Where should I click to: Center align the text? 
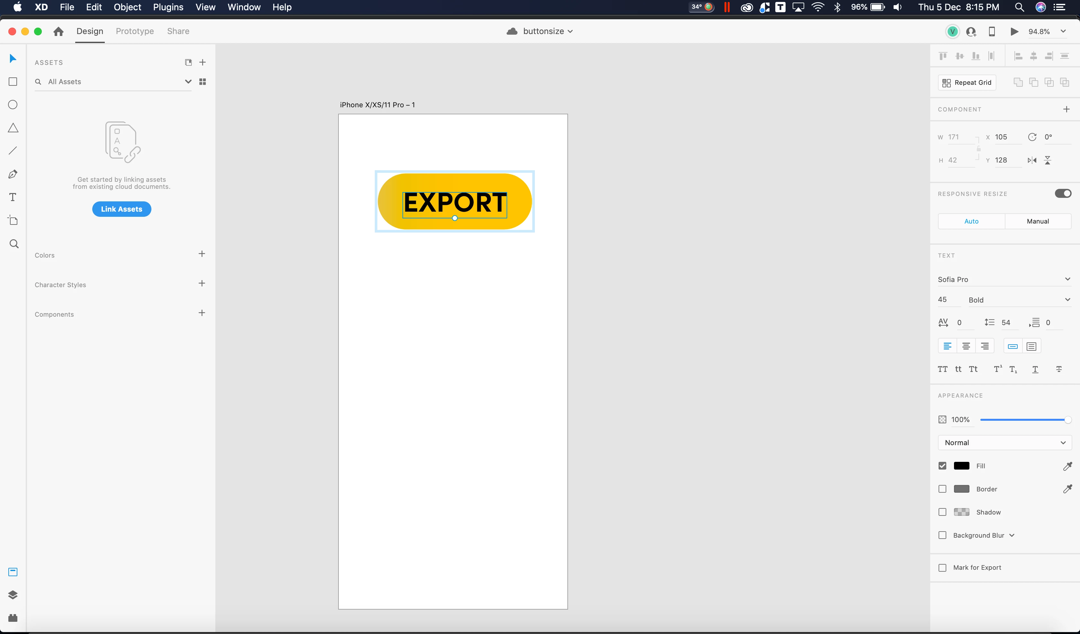(966, 346)
